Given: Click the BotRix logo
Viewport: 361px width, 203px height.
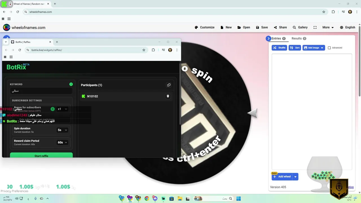Looking at the screenshot, I should (x=18, y=67).
